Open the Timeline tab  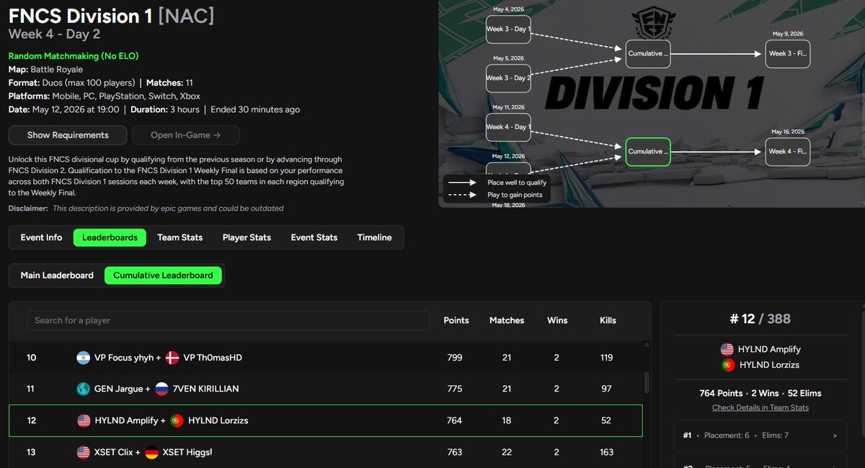click(375, 237)
